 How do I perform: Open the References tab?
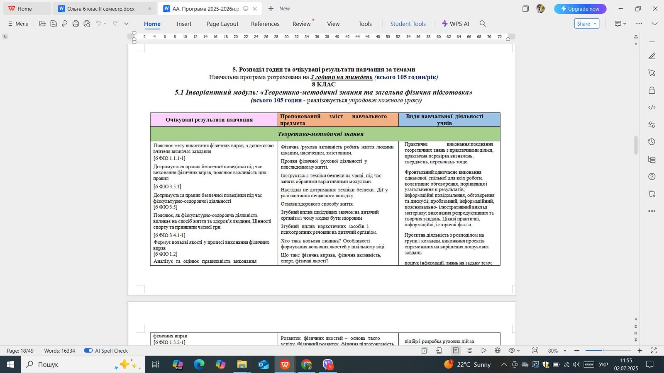point(265,24)
